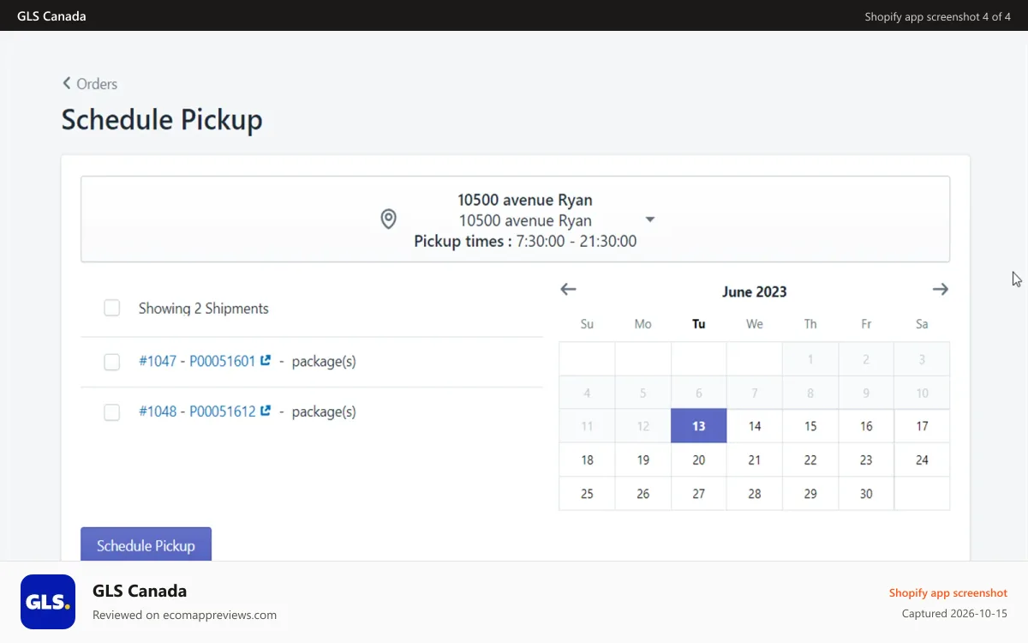
Task: Click the GLS app logo
Action: pos(48,602)
